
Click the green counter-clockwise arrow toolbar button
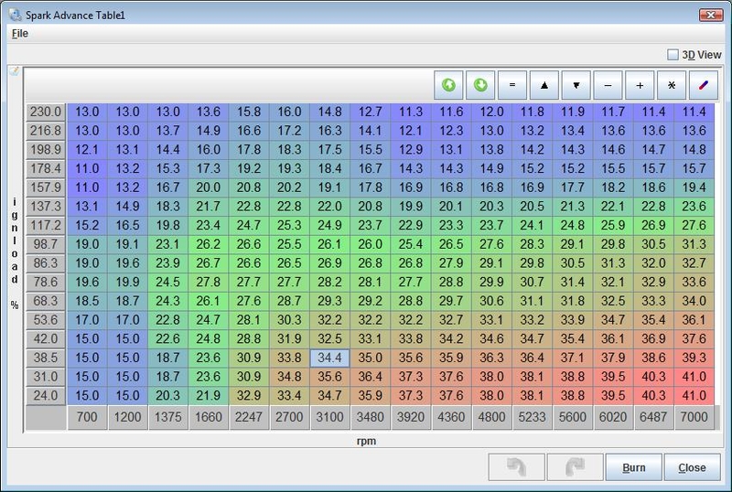(x=448, y=85)
